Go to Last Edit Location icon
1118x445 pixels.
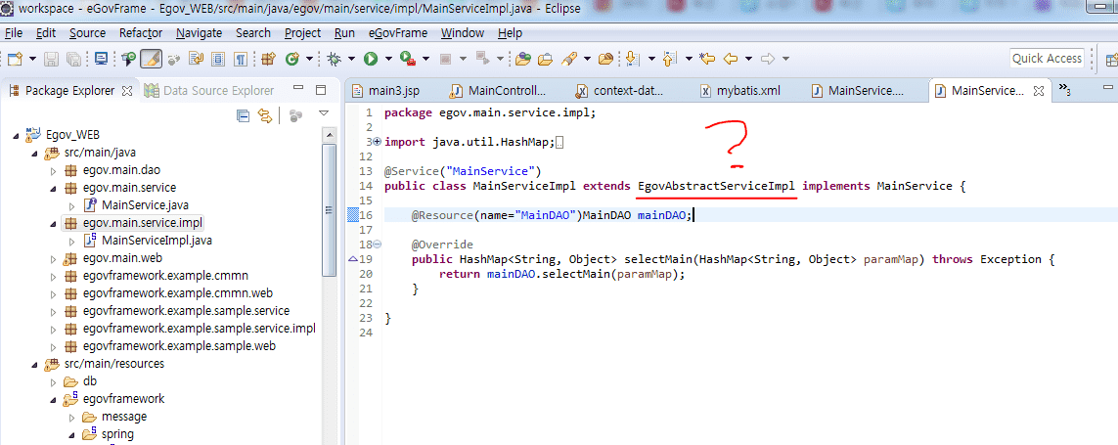click(x=706, y=60)
